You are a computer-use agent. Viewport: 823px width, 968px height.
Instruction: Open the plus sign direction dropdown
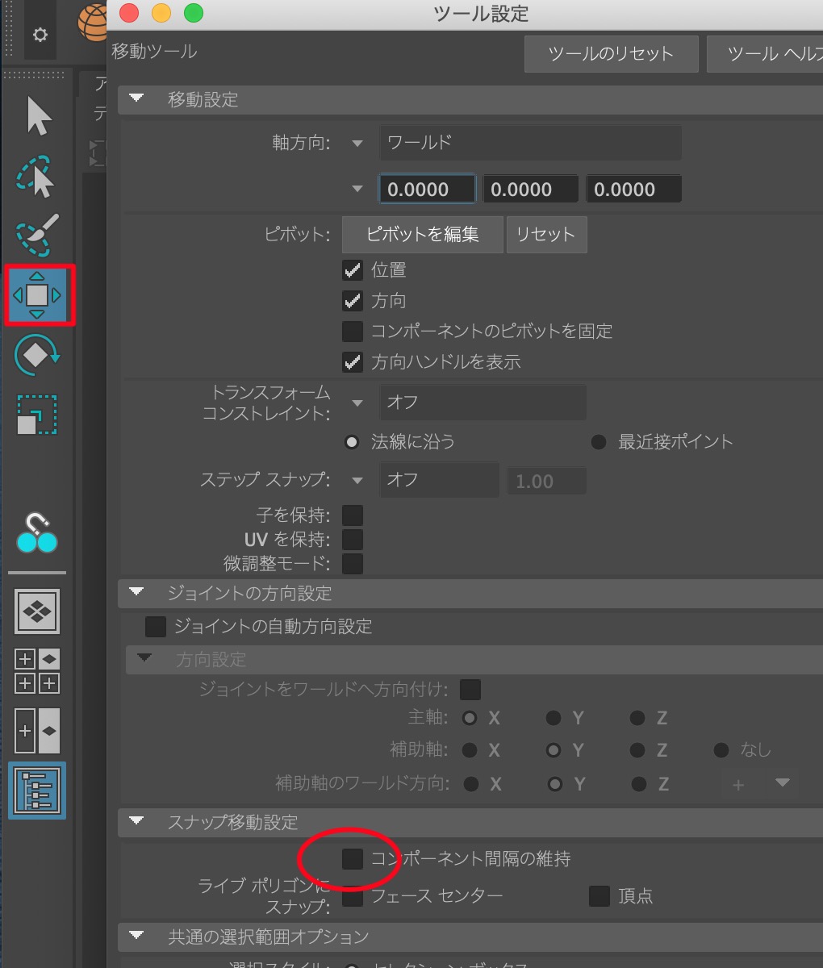[x=758, y=783]
